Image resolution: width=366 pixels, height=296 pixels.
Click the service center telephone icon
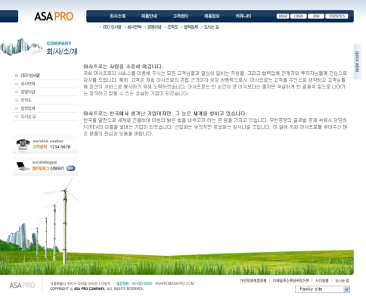coord(23,145)
